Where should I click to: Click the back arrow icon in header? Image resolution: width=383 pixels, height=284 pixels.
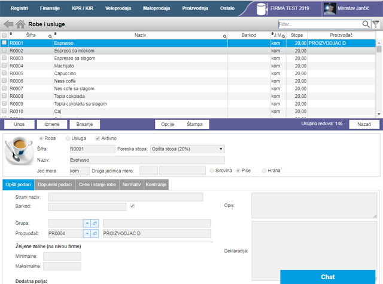click(8, 24)
